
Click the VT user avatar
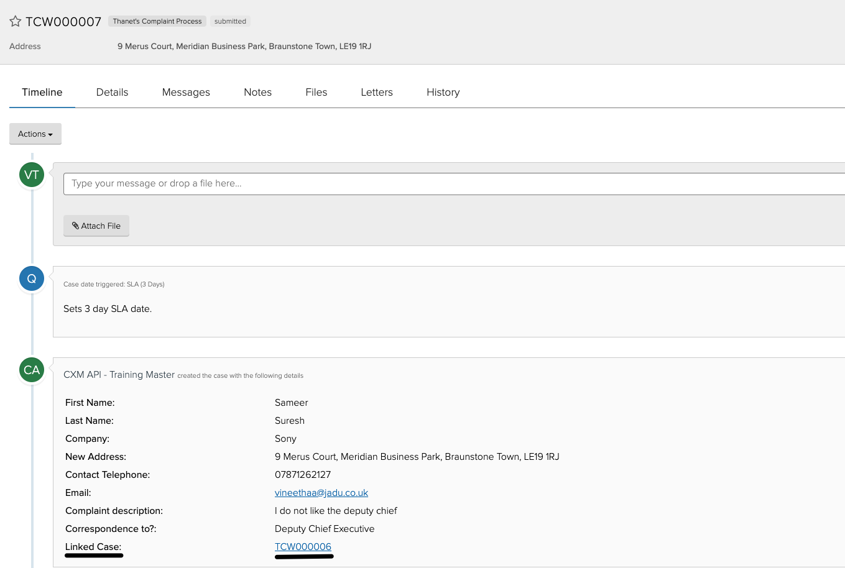point(32,175)
